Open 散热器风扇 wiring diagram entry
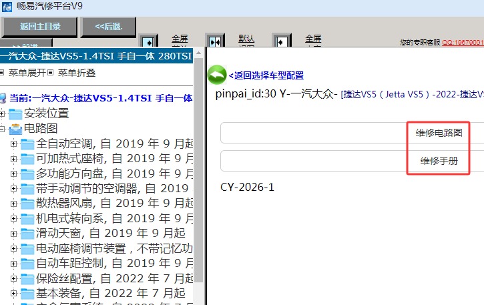This screenshot has height=305, width=484. 115,203
